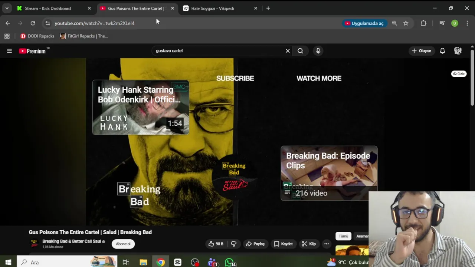Open more actions three-dot menu
The height and width of the screenshot is (267, 475).
pos(327,244)
